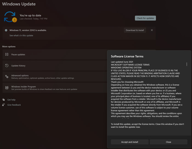The image size is (192, 149).
Task: Dismiss the 22H2 available banner with X
Action: [x=152, y=30]
